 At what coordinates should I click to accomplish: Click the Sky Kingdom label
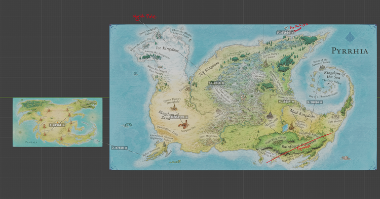209,69
